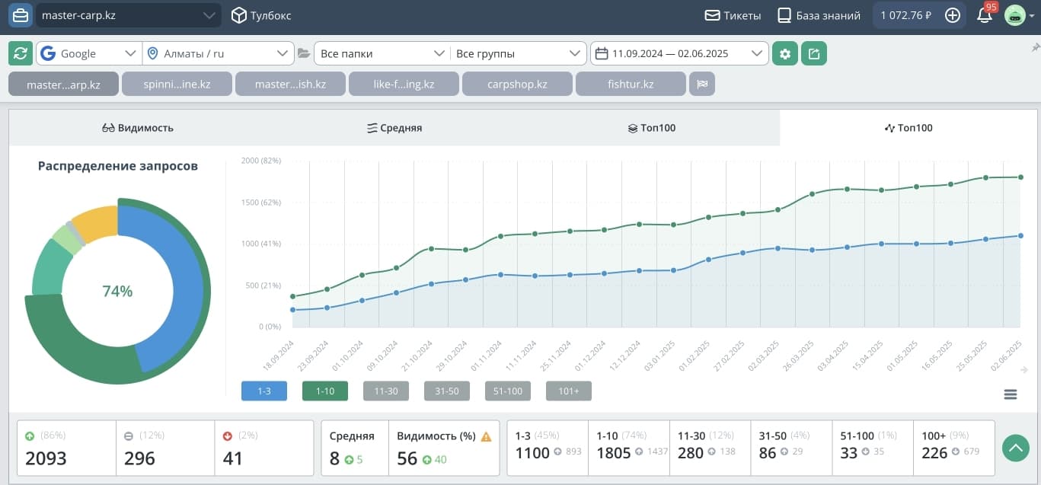The image size is (1041, 485).
Task: Open the Топ100 tab with layers icon
Action: click(651, 128)
